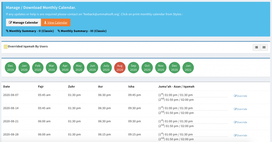Click the yellow Overridden Iqamah legend swatch
This screenshot has width=272, height=142.
[6, 47]
